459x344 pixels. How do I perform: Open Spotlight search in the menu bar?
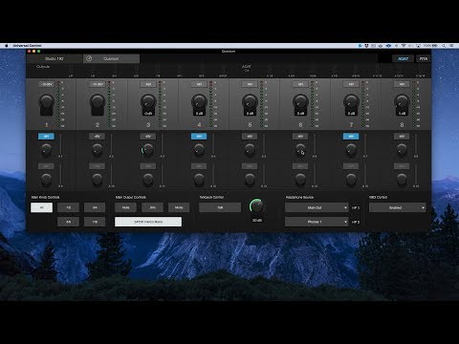444,46
